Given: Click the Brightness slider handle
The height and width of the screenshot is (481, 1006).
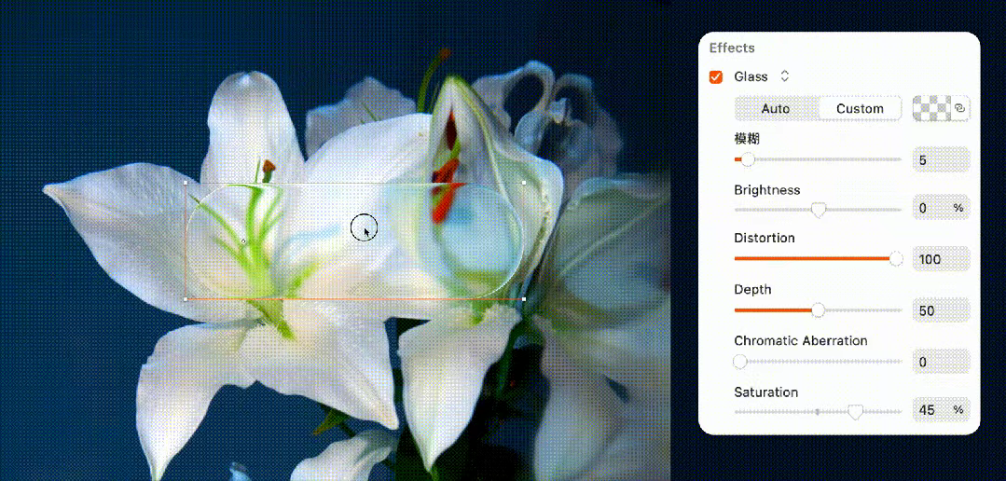Looking at the screenshot, I should coord(819,211).
